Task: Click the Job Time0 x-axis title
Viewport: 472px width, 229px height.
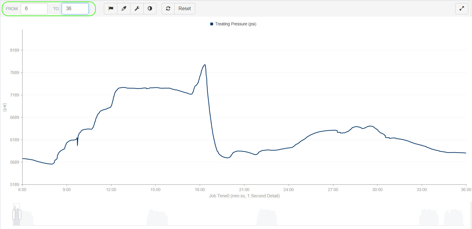Action: tap(244, 196)
